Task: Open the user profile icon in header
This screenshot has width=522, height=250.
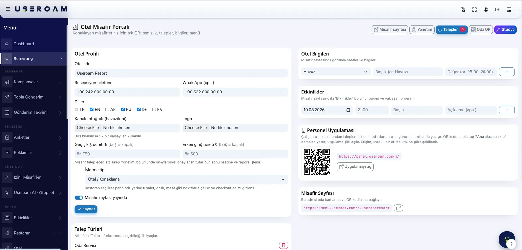Action: coord(486,9)
